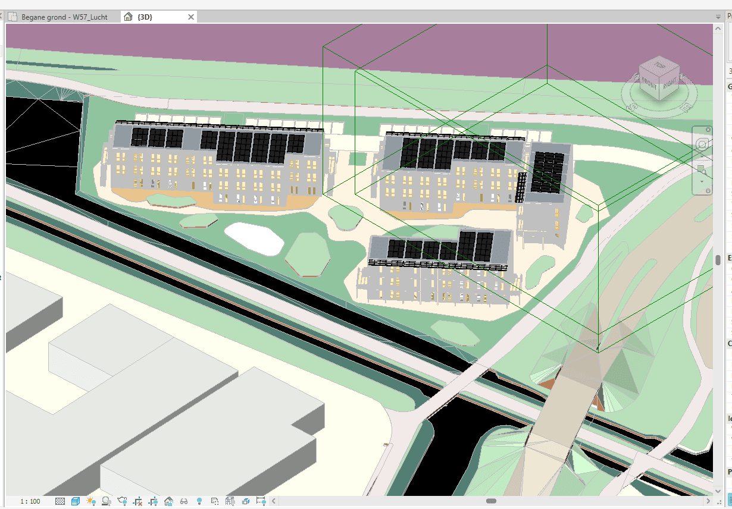This screenshot has height=509, width=732.
Task: Close the {3D} view tab
Action: coord(191,17)
